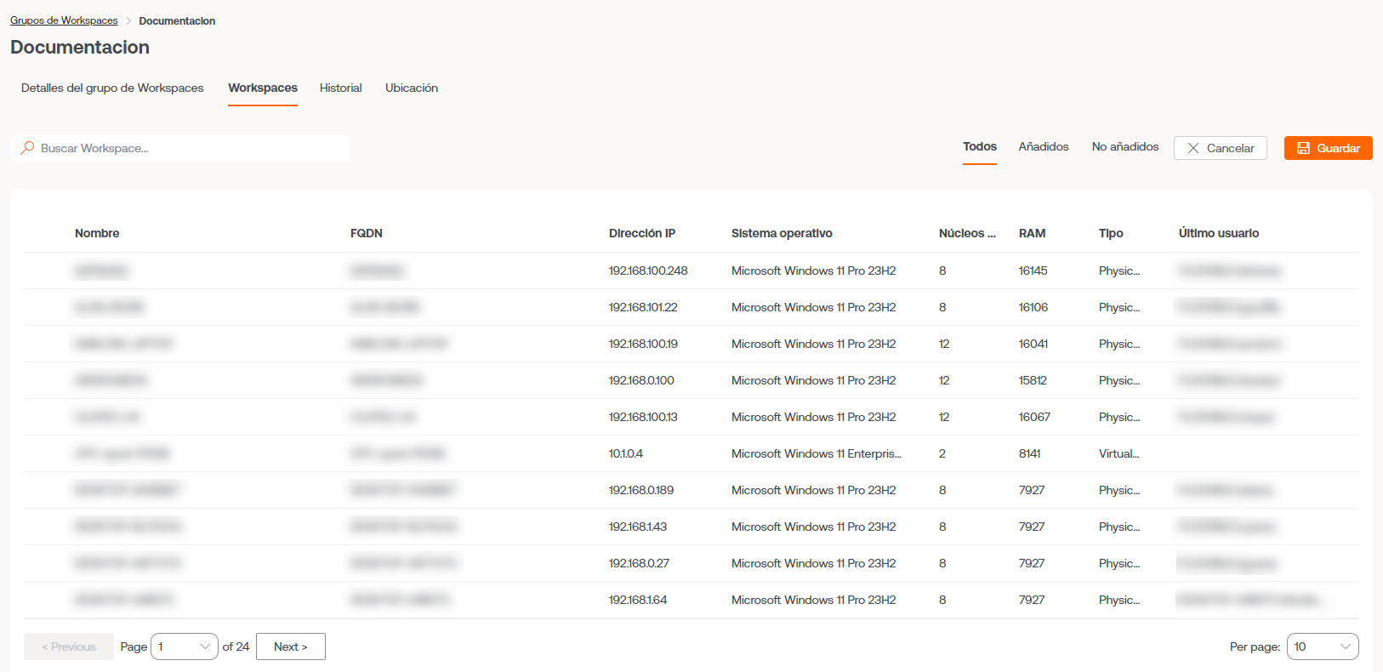
Task: Click the RAM column header
Action: click(1033, 233)
